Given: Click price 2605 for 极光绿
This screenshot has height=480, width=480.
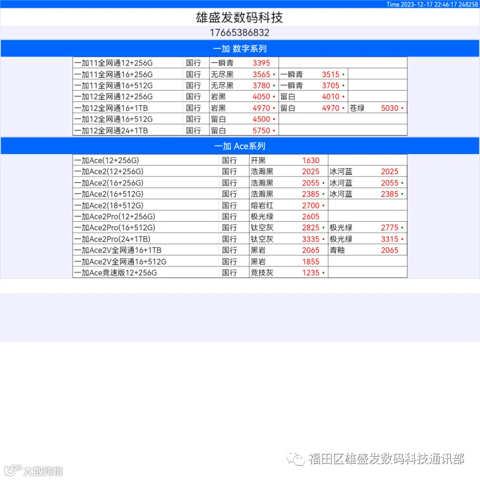Looking at the screenshot, I should coord(311,217).
